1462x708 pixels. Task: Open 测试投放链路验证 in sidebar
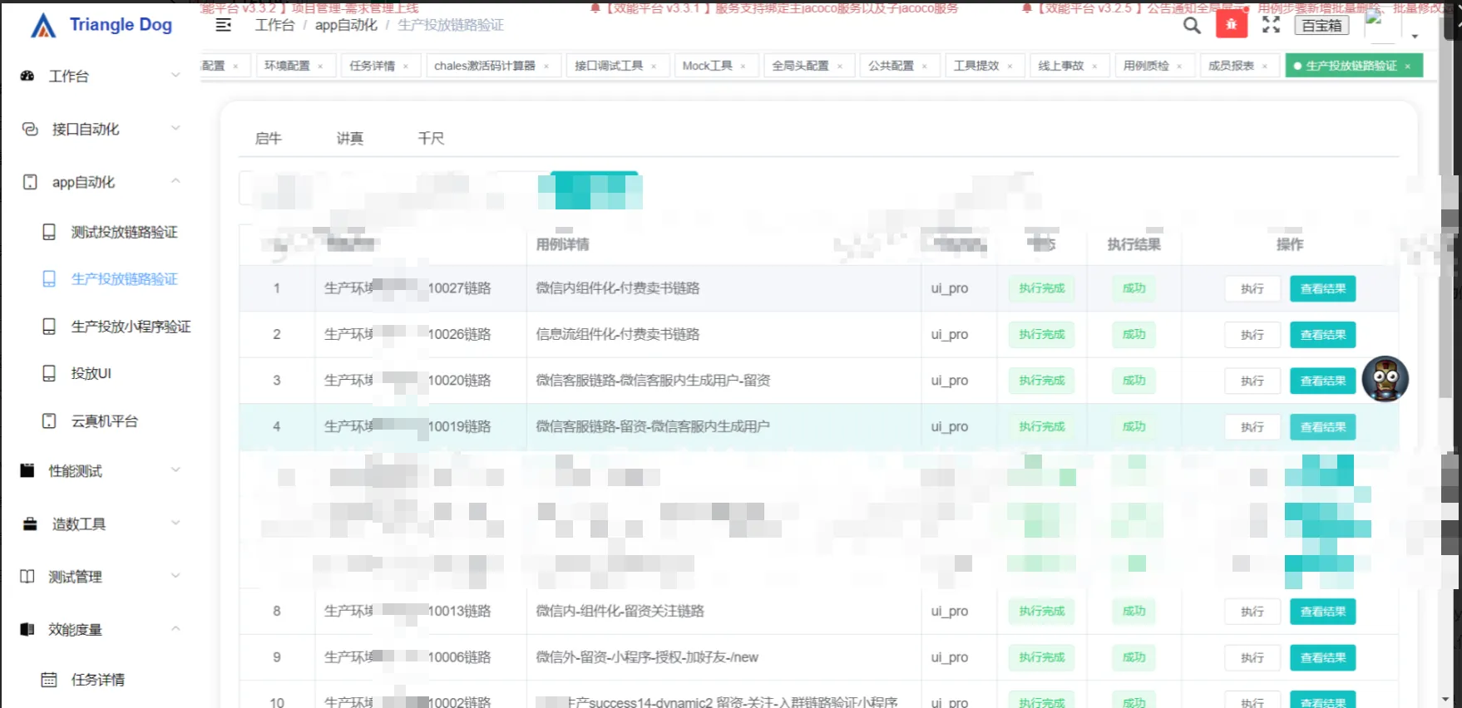coord(124,232)
